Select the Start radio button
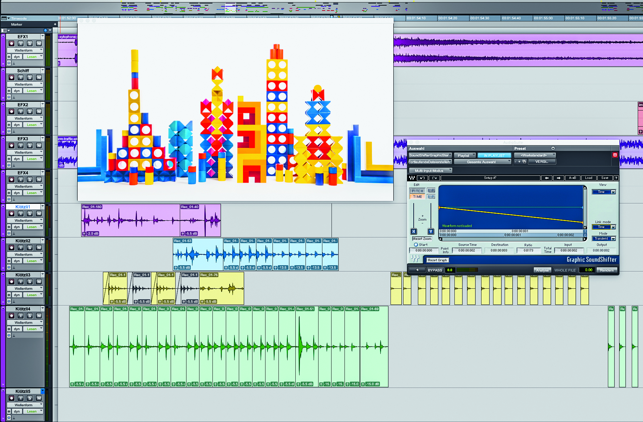The width and height of the screenshot is (643, 422). tap(416, 245)
